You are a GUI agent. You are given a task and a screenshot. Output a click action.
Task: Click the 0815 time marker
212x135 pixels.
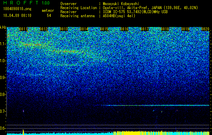[x=104, y=29]
